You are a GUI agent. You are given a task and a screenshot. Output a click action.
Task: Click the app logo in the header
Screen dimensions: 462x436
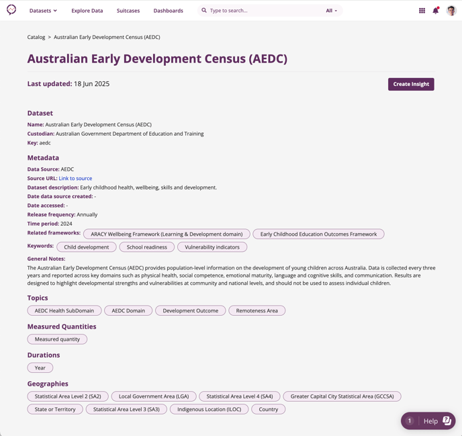11,10
